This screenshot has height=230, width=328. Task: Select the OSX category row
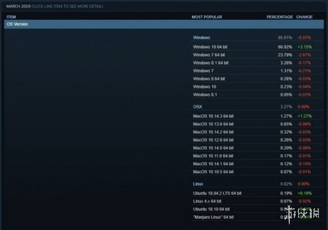[257, 107]
